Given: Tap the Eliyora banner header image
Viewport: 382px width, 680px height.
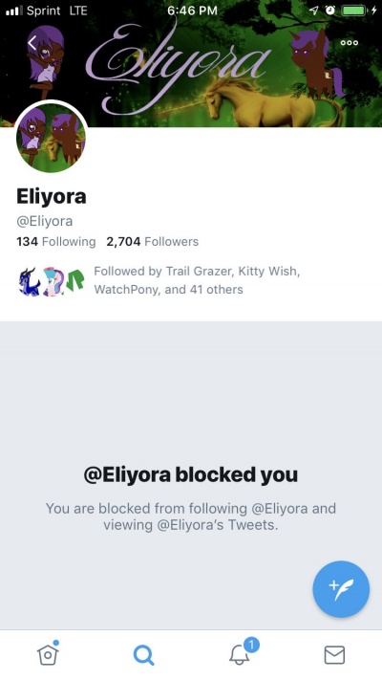Looking at the screenshot, I should tap(191, 63).
